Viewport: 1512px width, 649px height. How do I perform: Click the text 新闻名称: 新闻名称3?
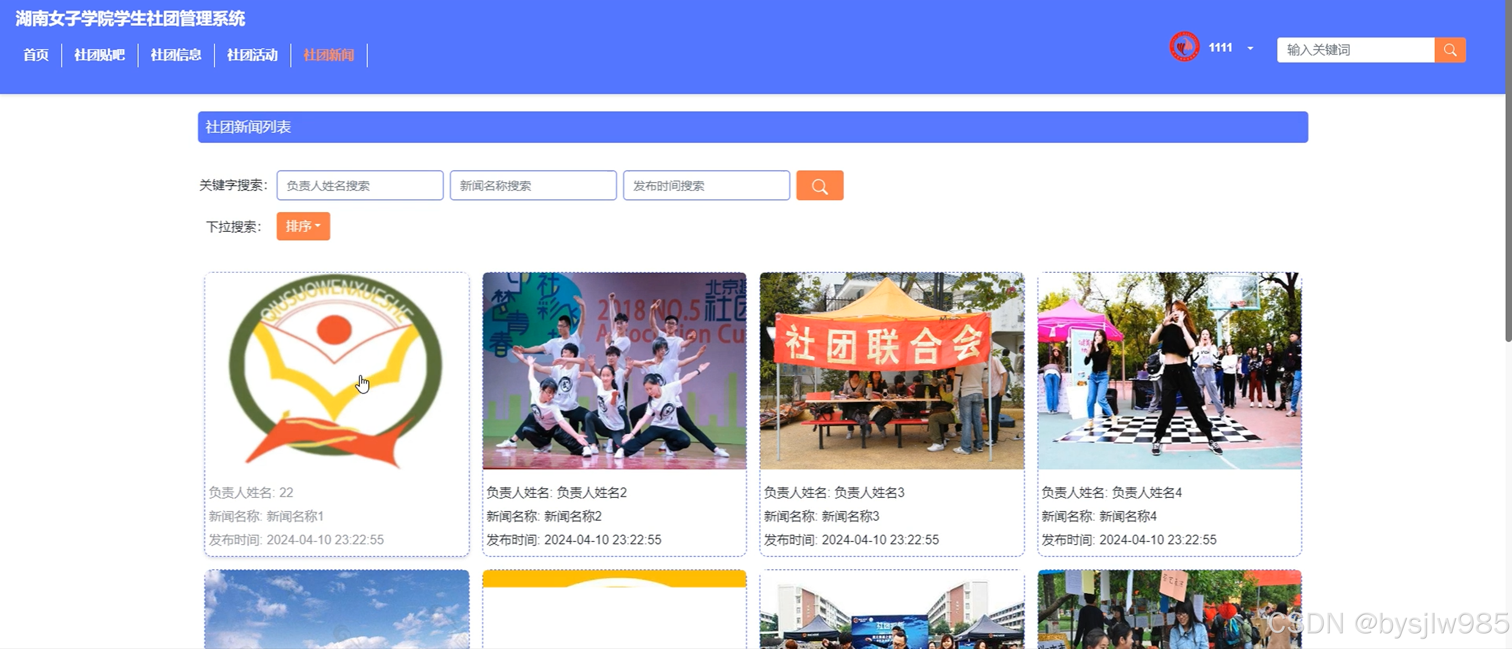pyautogui.click(x=821, y=516)
